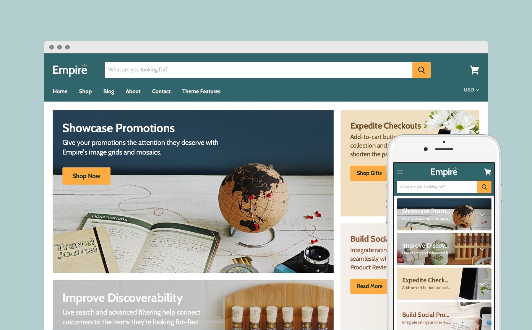The height and width of the screenshot is (330, 532).
Task: Open the USD currency dropdown
Action: [471, 90]
